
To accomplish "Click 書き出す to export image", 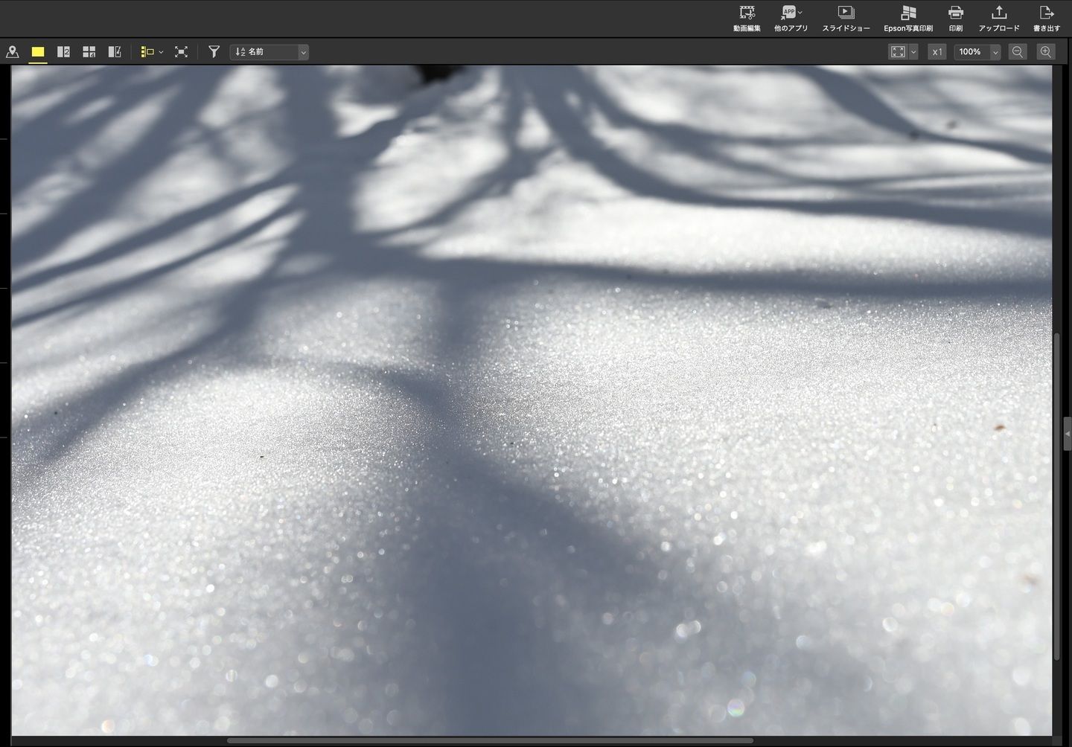I will (x=1047, y=19).
